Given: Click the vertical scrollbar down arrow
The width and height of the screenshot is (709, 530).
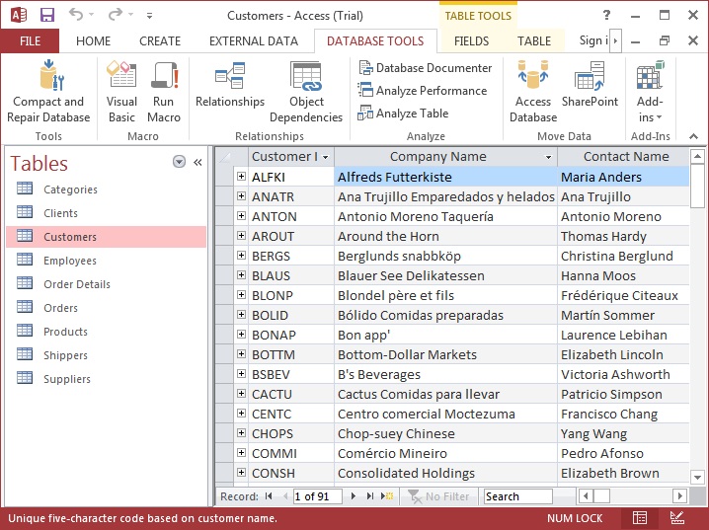Looking at the screenshot, I should 698,477.
